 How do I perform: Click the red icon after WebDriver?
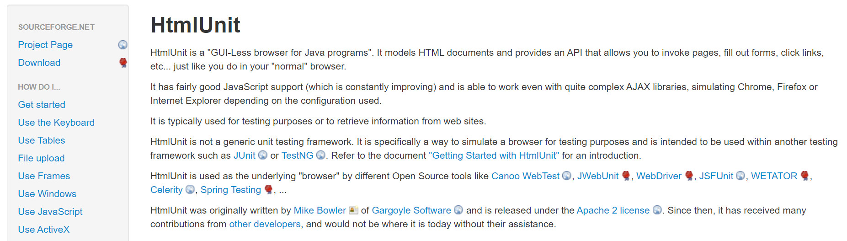[689, 176]
